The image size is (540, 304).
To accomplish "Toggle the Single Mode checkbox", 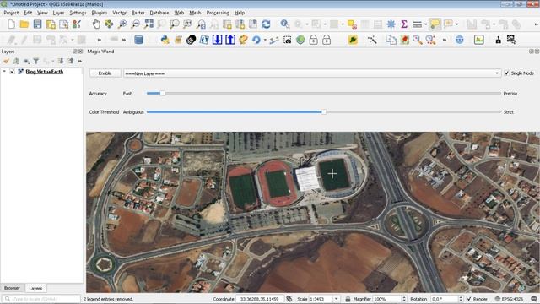I will tap(507, 73).
